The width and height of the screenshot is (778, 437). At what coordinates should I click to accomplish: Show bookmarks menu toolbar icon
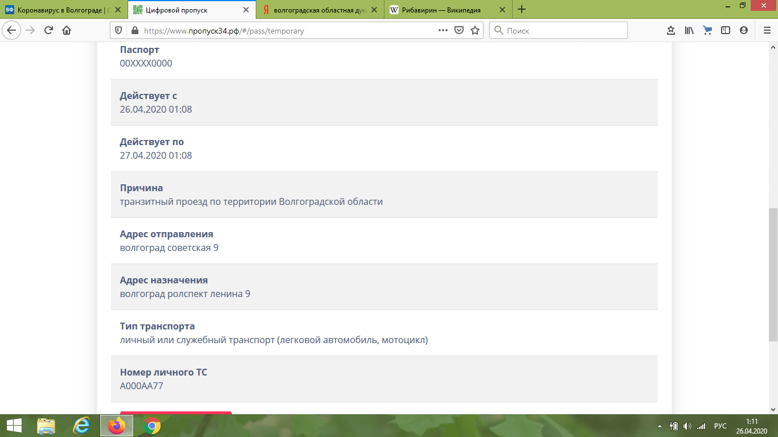click(x=671, y=31)
